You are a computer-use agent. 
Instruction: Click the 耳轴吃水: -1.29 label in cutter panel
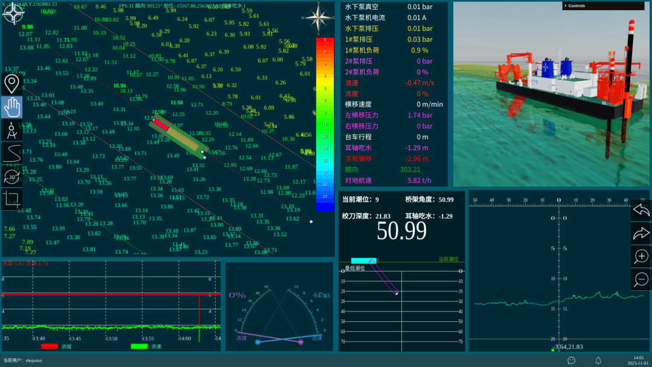(429, 216)
